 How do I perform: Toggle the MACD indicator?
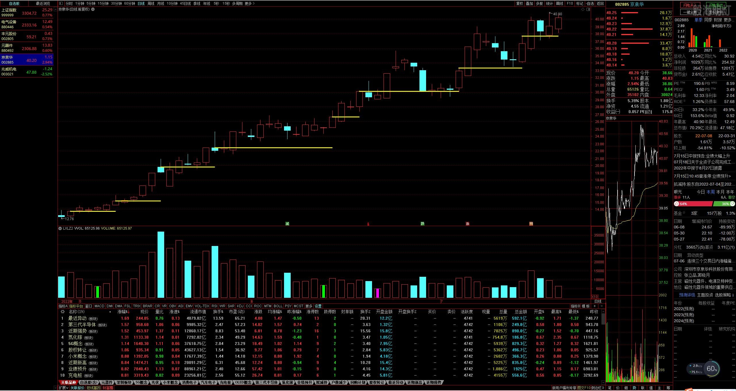[99, 306]
